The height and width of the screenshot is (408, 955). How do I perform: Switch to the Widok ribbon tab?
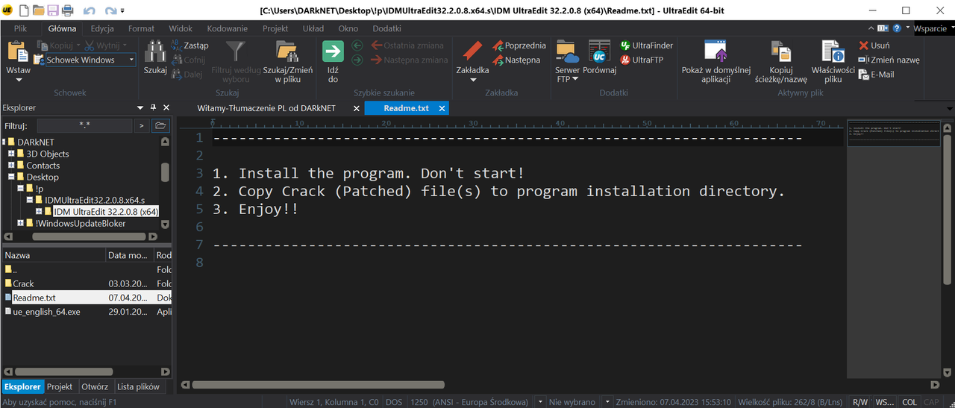[x=181, y=28]
